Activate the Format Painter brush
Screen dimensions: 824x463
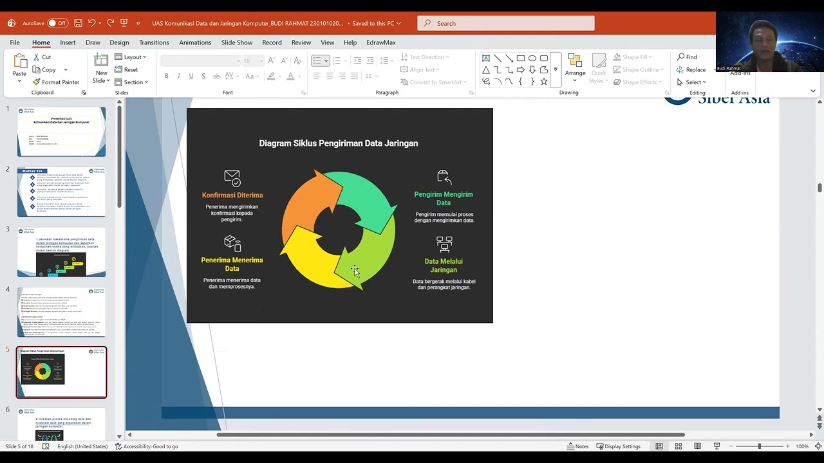click(55, 82)
